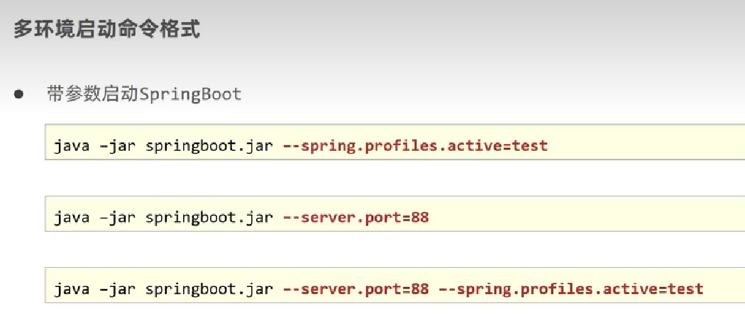The image size is (745, 319).
Task: Select springboot.jar in the third command
Action: point(209,289)
